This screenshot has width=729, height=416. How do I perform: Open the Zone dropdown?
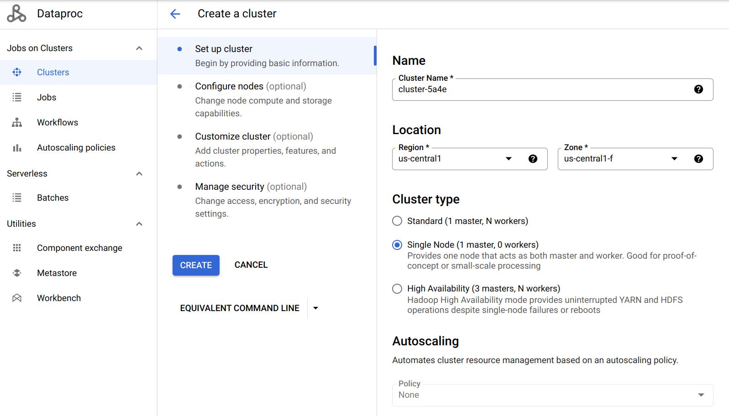click(x=674, y=159)
